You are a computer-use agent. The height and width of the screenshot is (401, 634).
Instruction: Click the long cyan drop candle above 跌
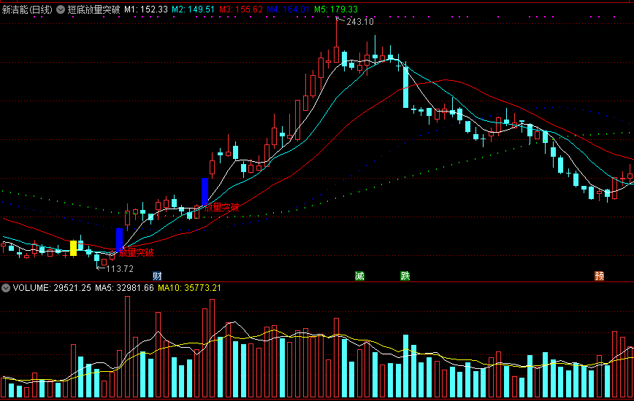pos(405,87)
